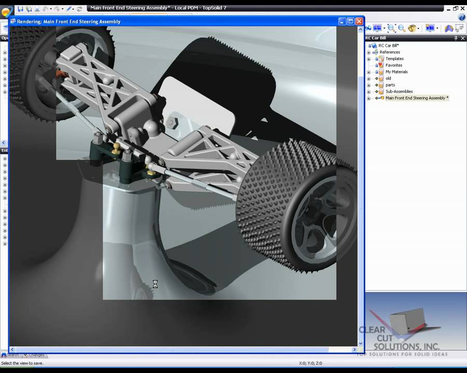Screen dimensions: 467x373
Task: Select the My Materials folder label
Action: [396, 71]
